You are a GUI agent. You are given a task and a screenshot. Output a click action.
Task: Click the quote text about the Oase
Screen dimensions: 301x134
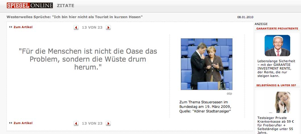coord(88,59)
